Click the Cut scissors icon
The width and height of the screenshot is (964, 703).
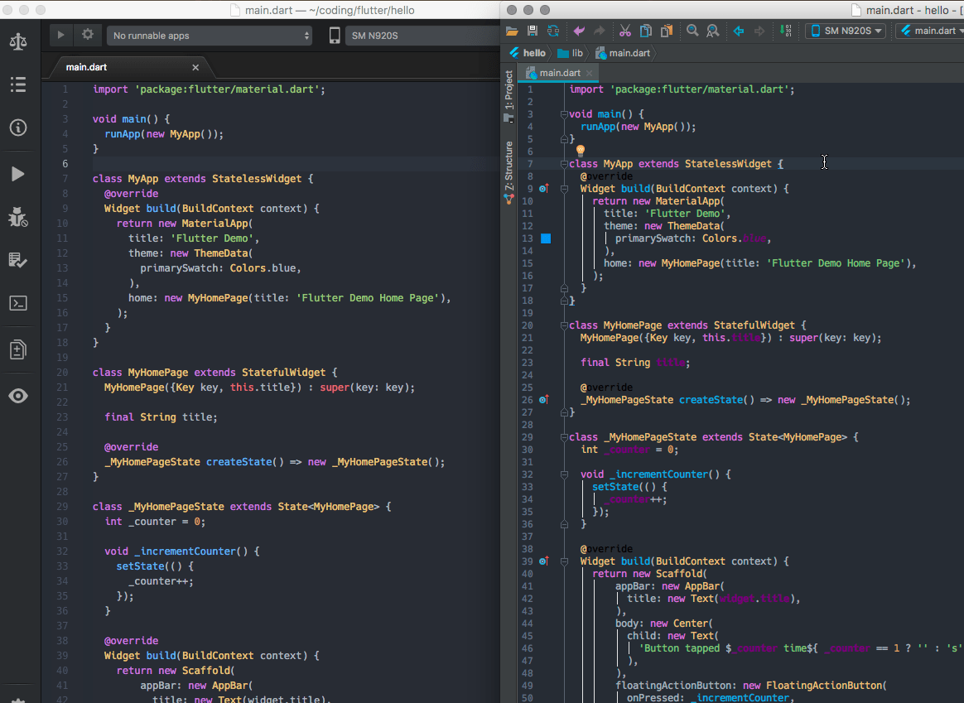tap(624, 31)
